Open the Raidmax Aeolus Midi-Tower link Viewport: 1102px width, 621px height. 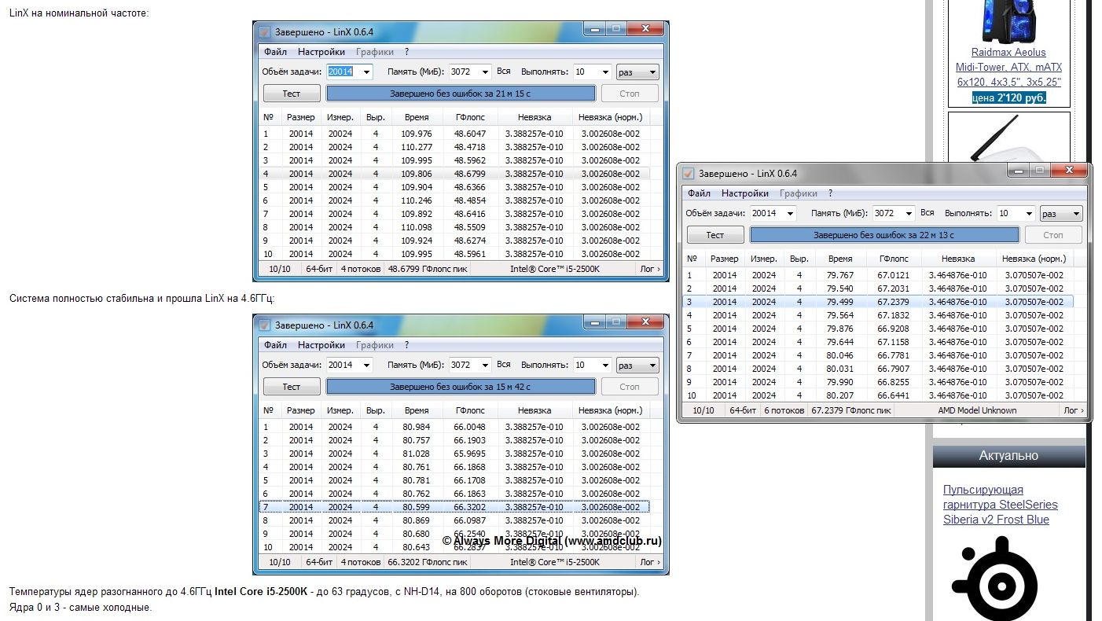coord(1008,67)
